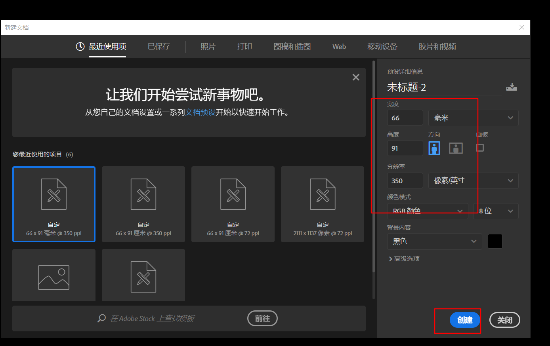The width and height of the screenshot is (550, 346).
Task: Select preset 66 x 91 厘米 @ 350 ppi
Action: tap(143, 204)
